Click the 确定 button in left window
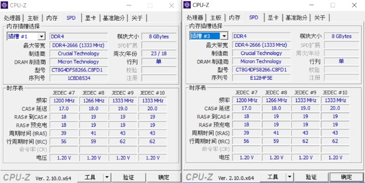The image size is (365, 183). click(164, 177)
